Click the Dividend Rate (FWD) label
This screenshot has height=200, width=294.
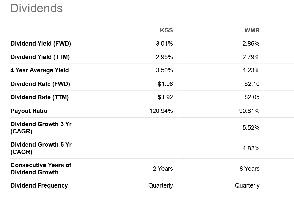[x=40, y=84]
